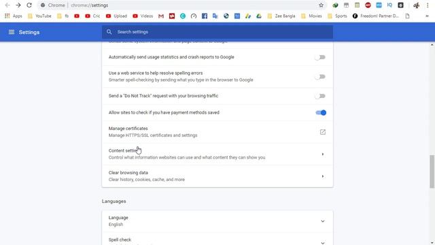
Task: Open external link icon for Manage certificates
Action: (x=323, y=132)
